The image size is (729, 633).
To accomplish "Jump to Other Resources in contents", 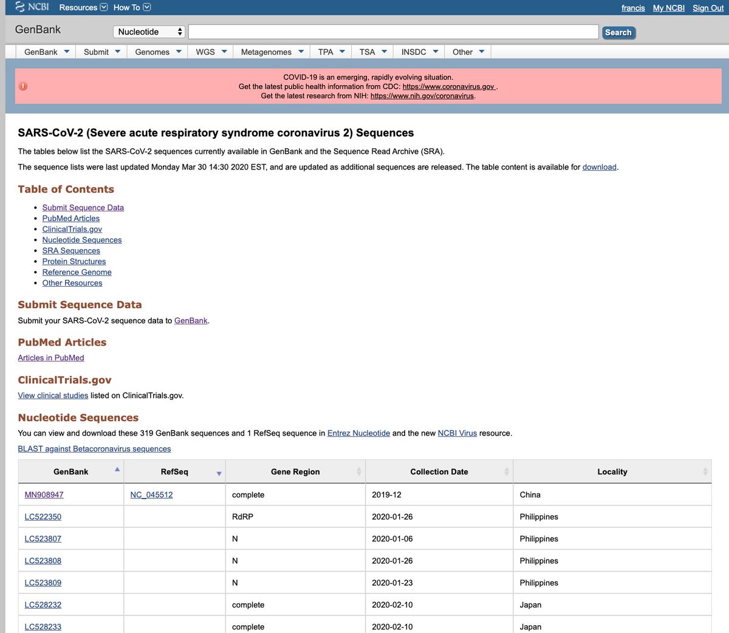I will [72, 283].
